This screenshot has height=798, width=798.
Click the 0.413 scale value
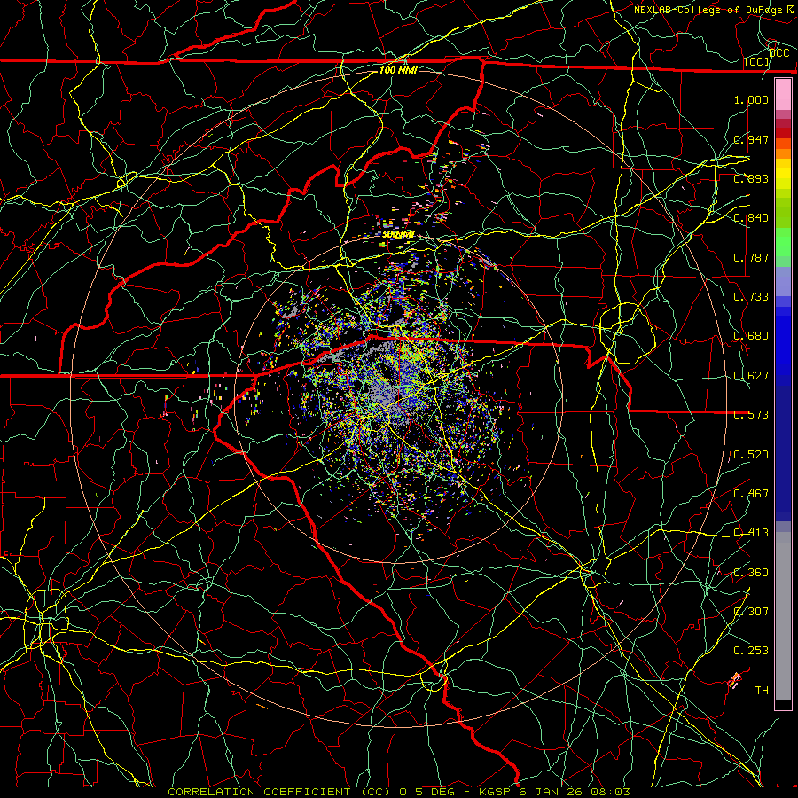coord(751,533)
